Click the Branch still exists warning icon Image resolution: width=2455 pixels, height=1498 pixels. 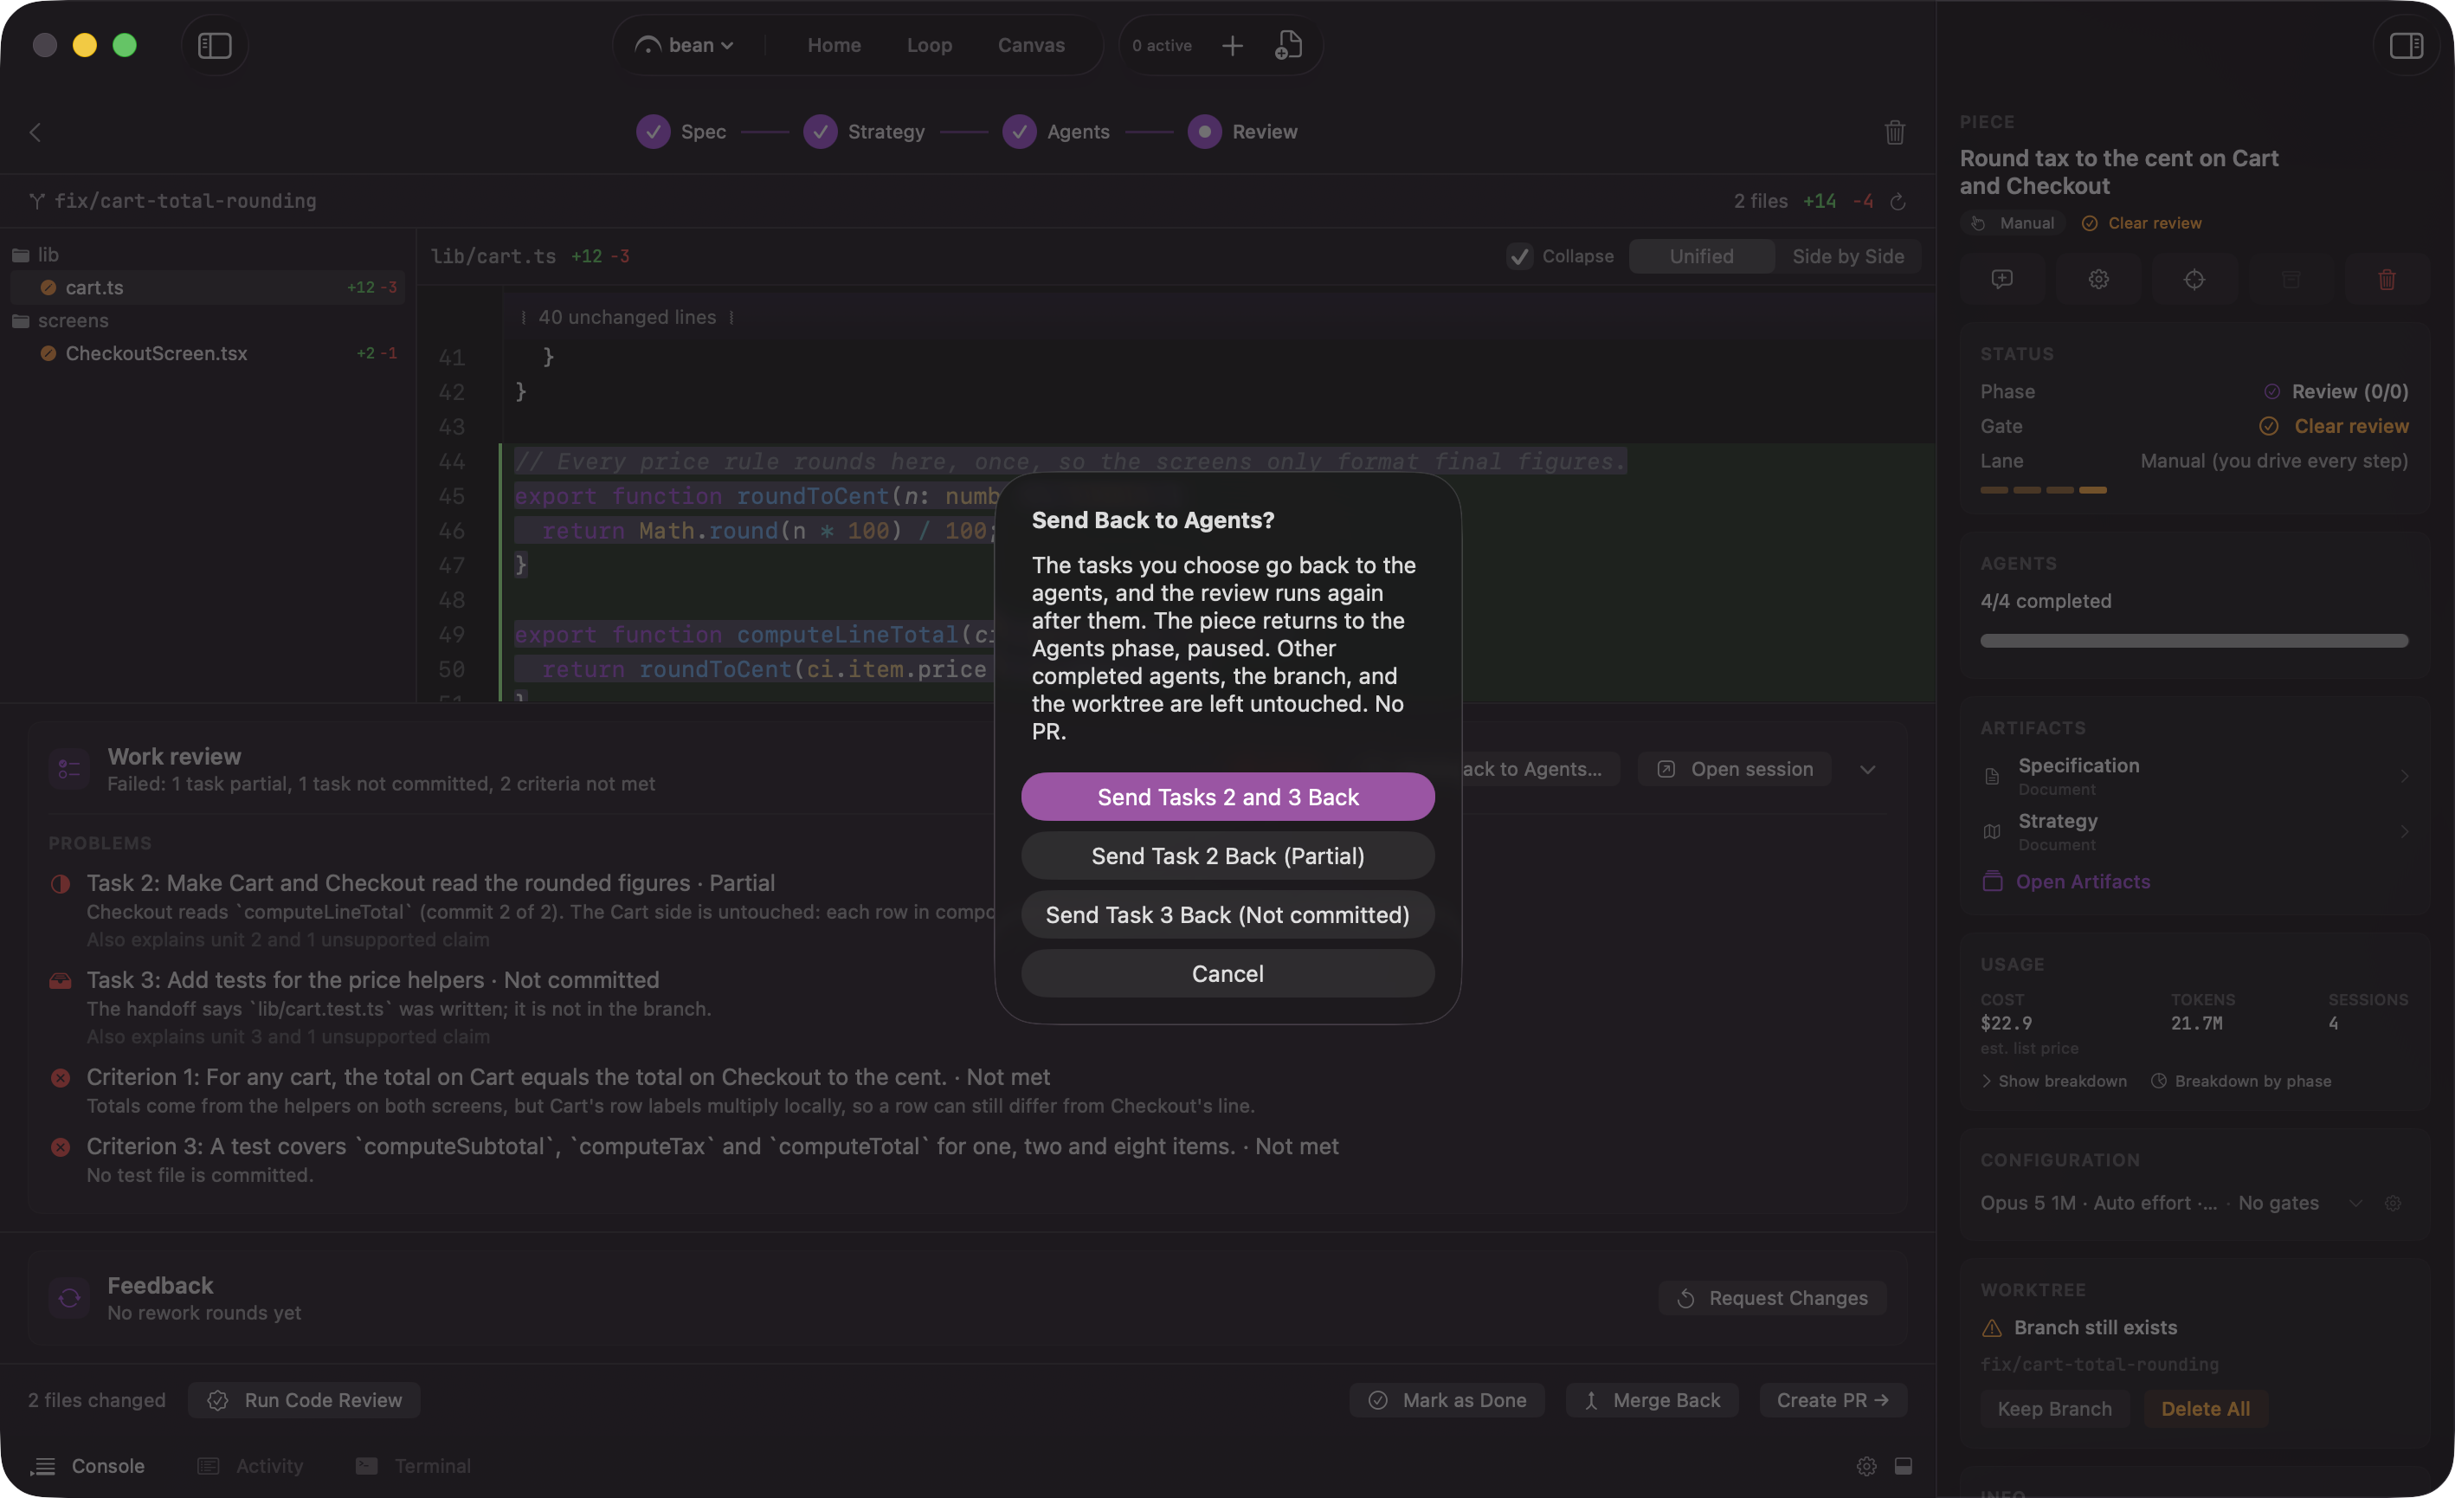1992,1327
